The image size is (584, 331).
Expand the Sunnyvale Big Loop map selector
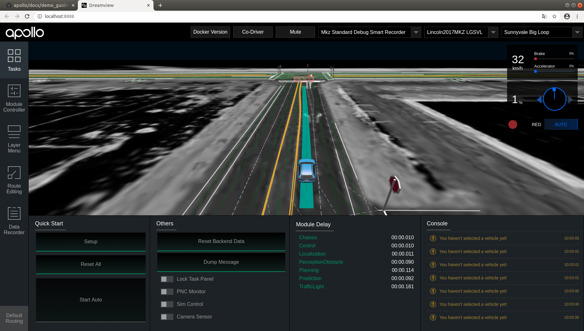tap(577, 32)
